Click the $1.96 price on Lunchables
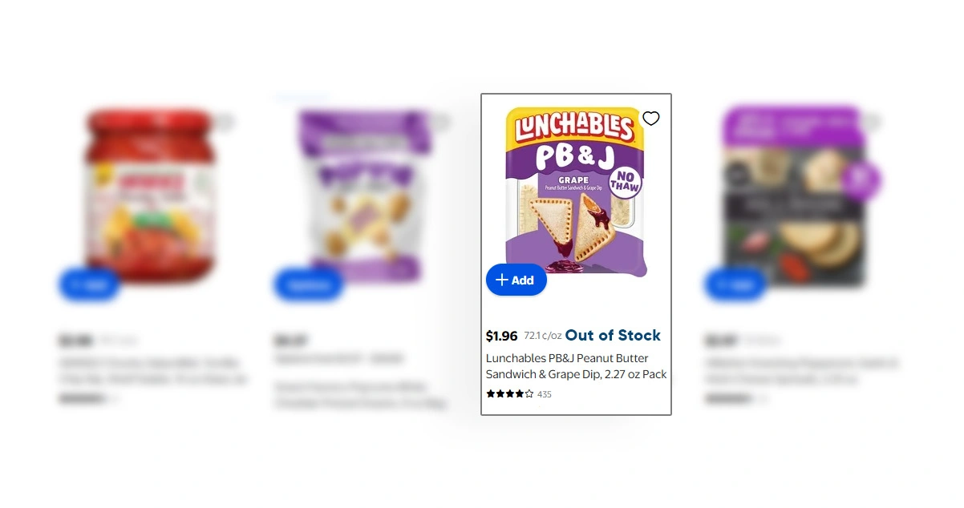 502,336
